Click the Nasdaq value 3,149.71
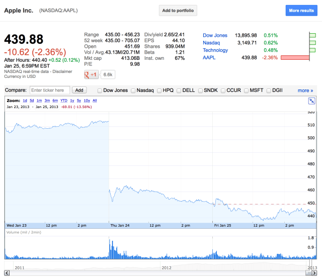Viewport: 322px width, 277px height. click(247, 43)
